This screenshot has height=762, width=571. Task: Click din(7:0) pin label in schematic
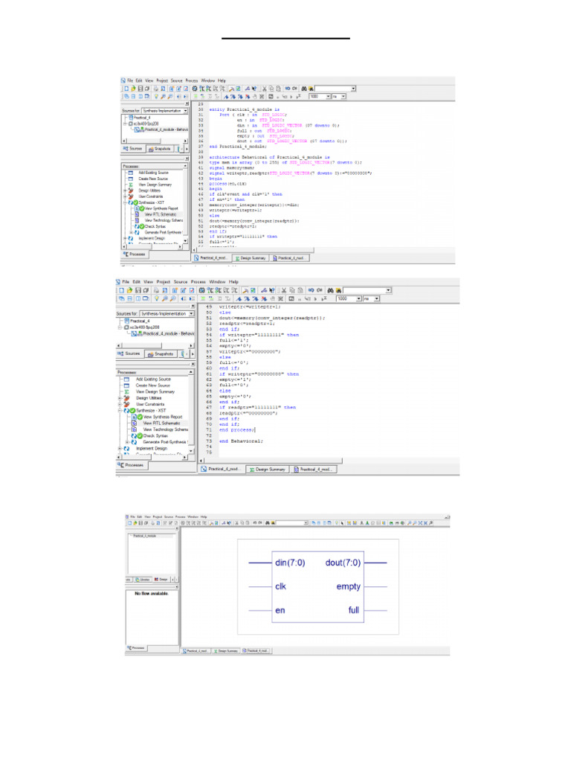290,563
